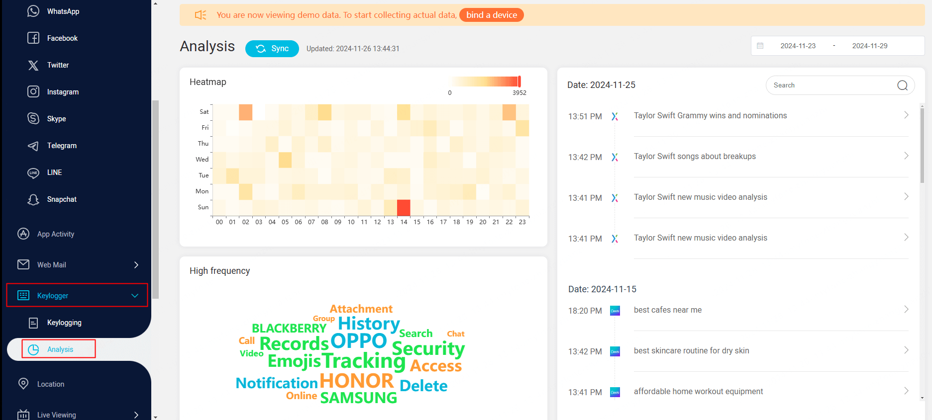The width and height of the screenshot is (932, 420).
Task: Click the Facebook icon in sidebar
Action: tap(33, 38)
